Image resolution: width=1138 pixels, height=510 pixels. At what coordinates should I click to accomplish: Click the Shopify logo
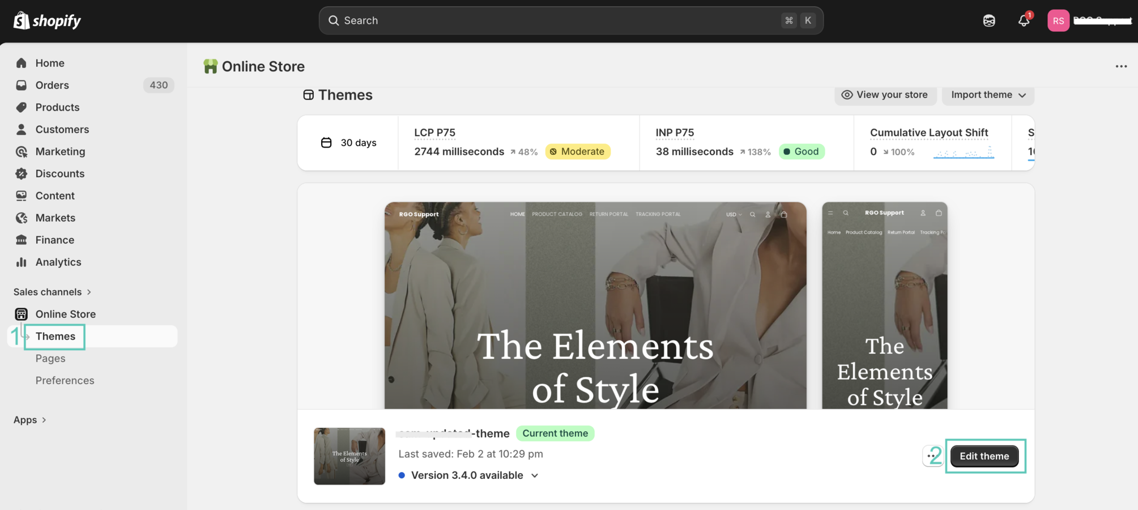(48, 20)
